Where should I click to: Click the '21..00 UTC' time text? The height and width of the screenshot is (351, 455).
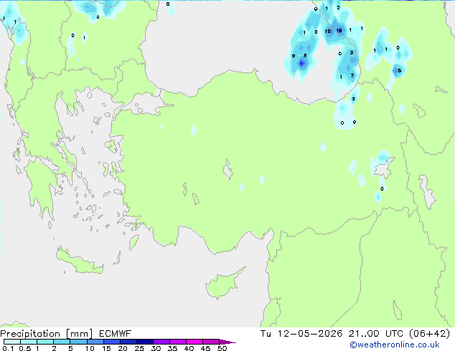coord(376,334)
